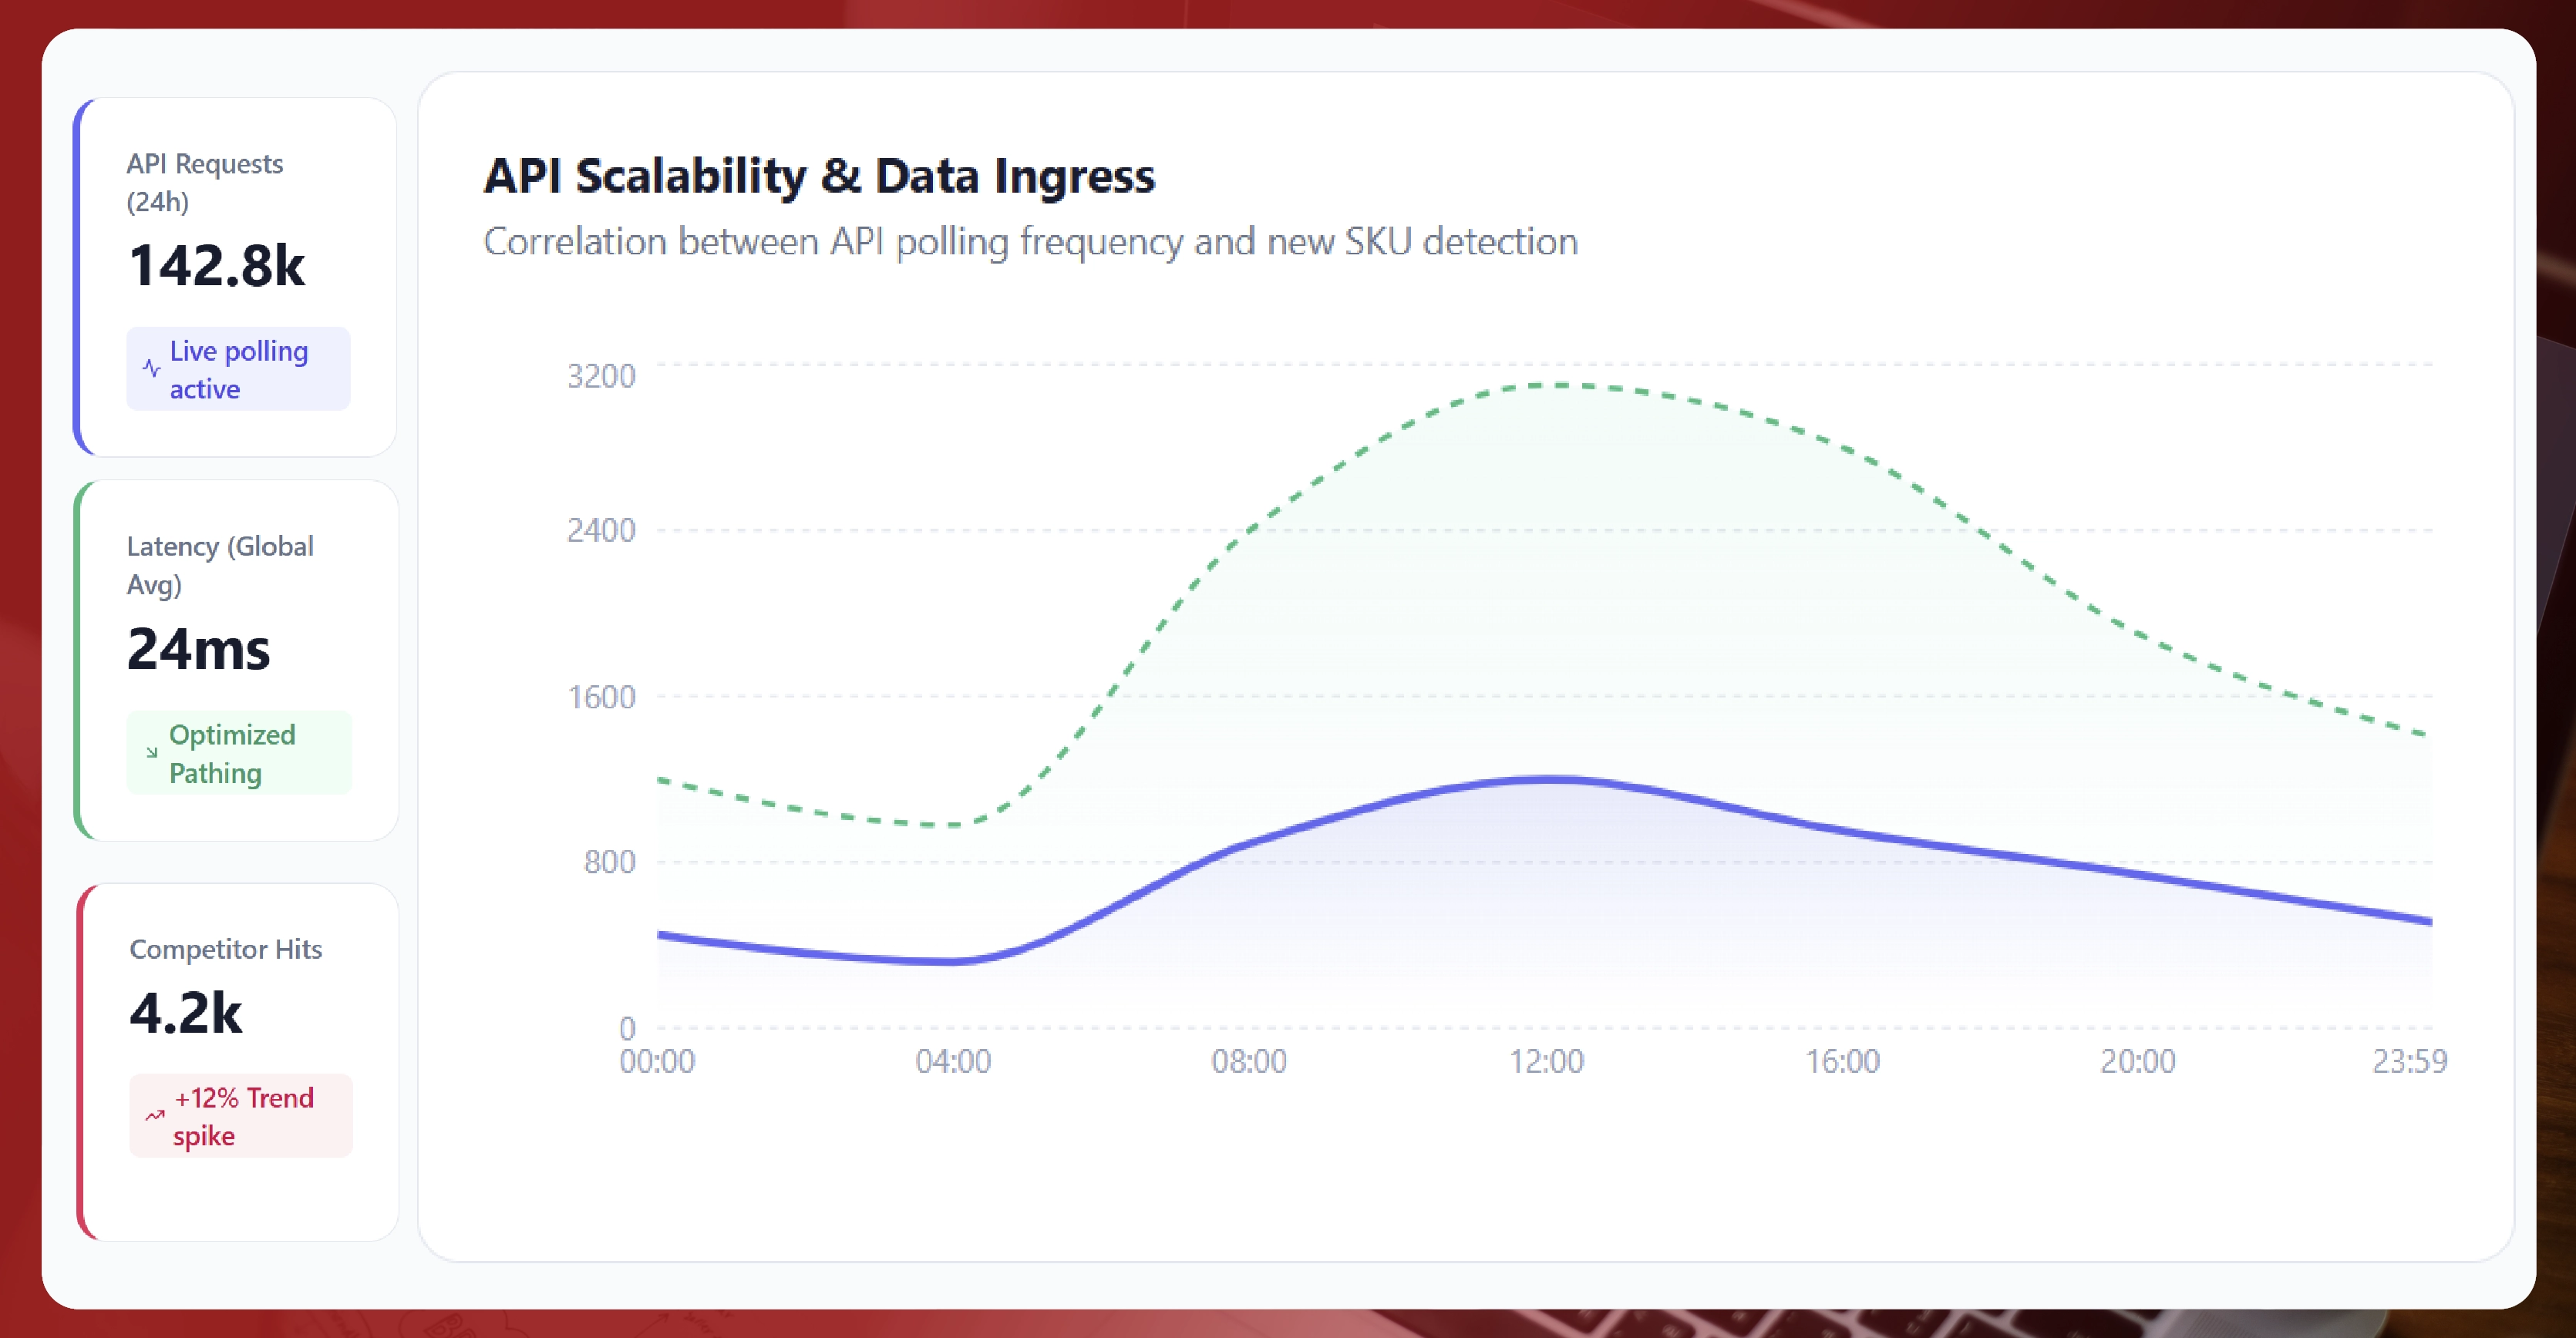Click the purple area fill under the curve
The width and height of the screenshot is (2576, 1338).
[x=1550, y=899]
